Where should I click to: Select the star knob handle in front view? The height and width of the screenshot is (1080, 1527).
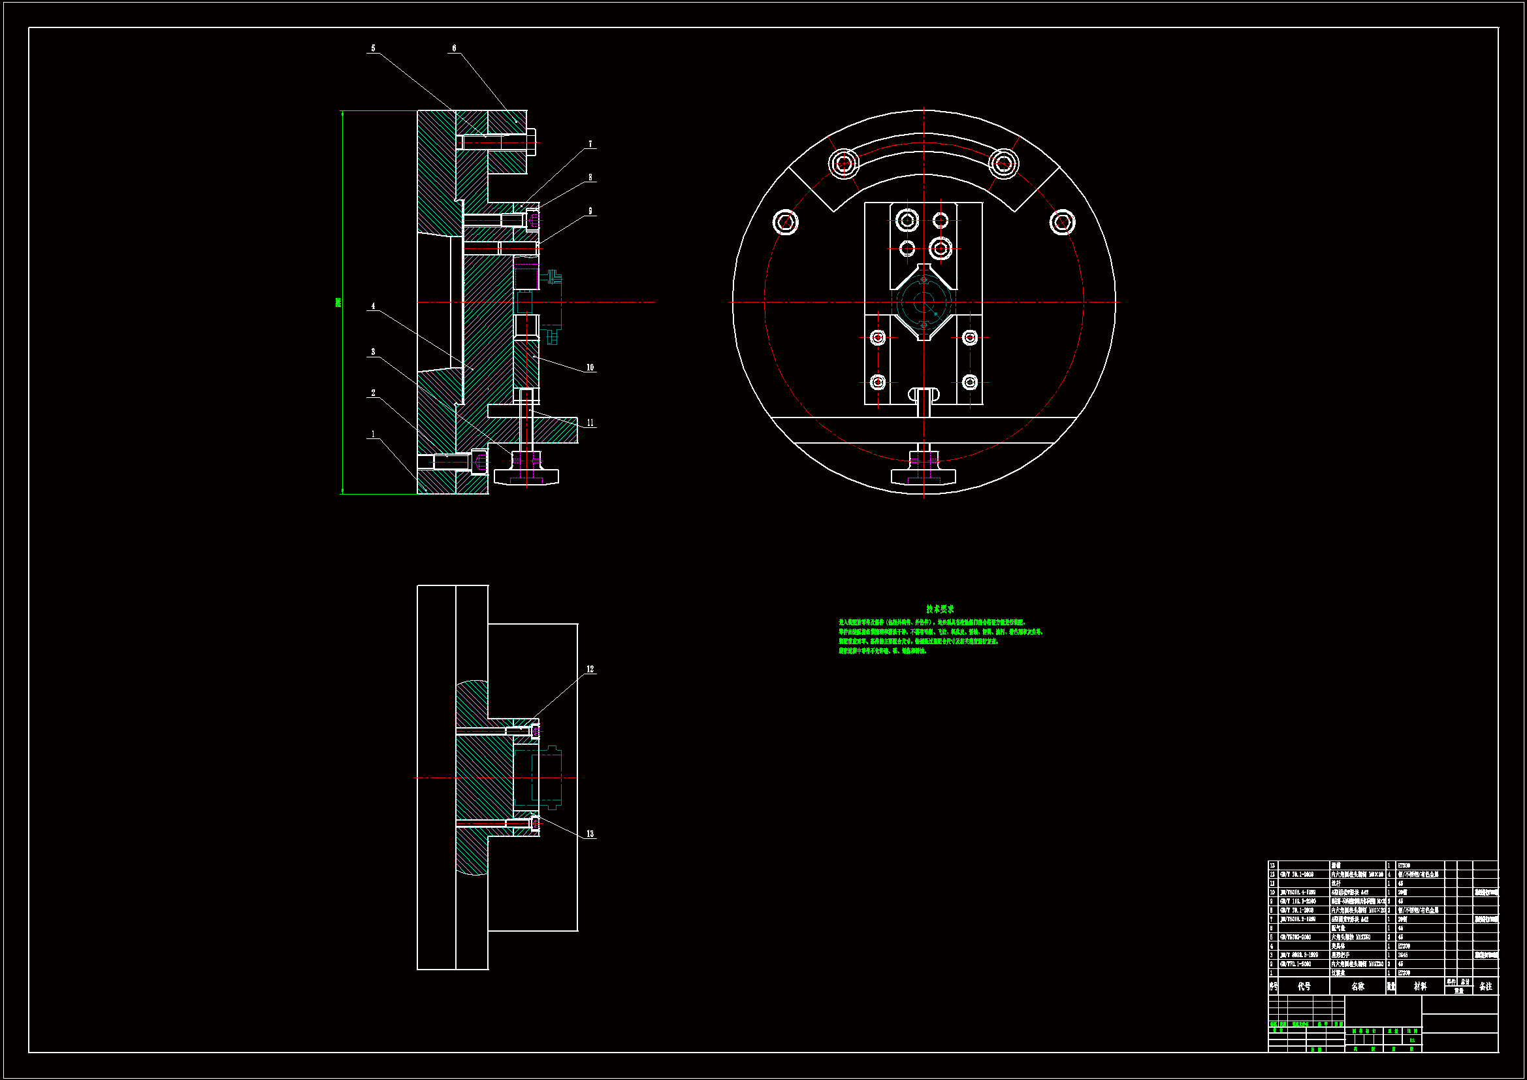923,475
